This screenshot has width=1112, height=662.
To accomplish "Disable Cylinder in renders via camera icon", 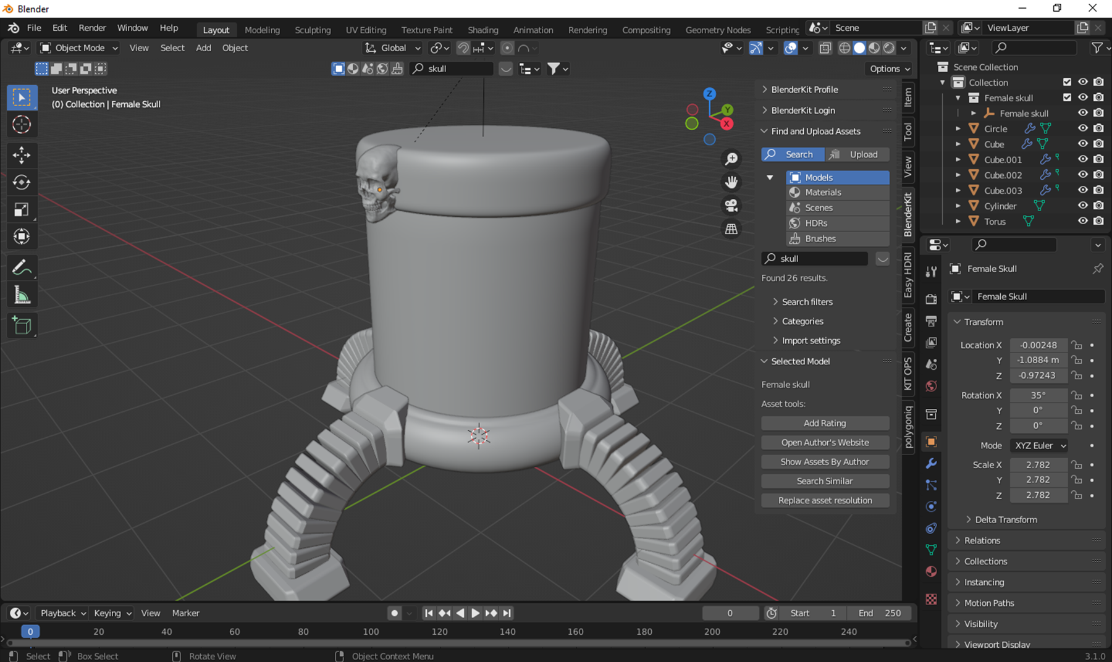I will 1098,206.
